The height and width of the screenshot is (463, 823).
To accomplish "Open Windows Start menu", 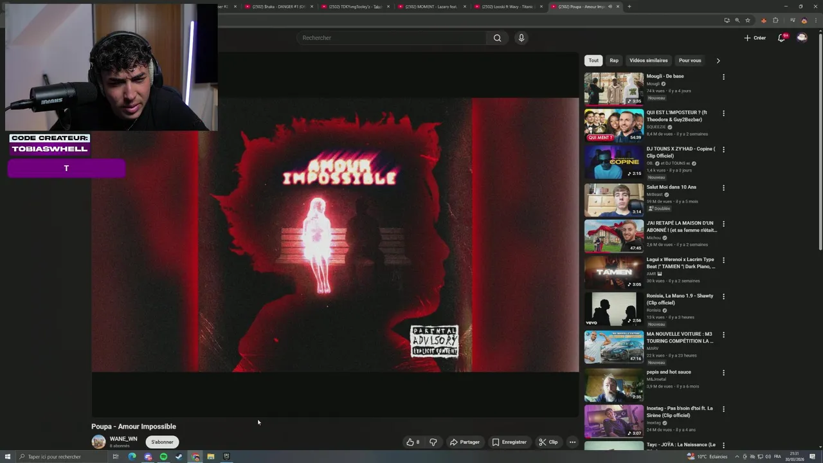I will point(8,457).
